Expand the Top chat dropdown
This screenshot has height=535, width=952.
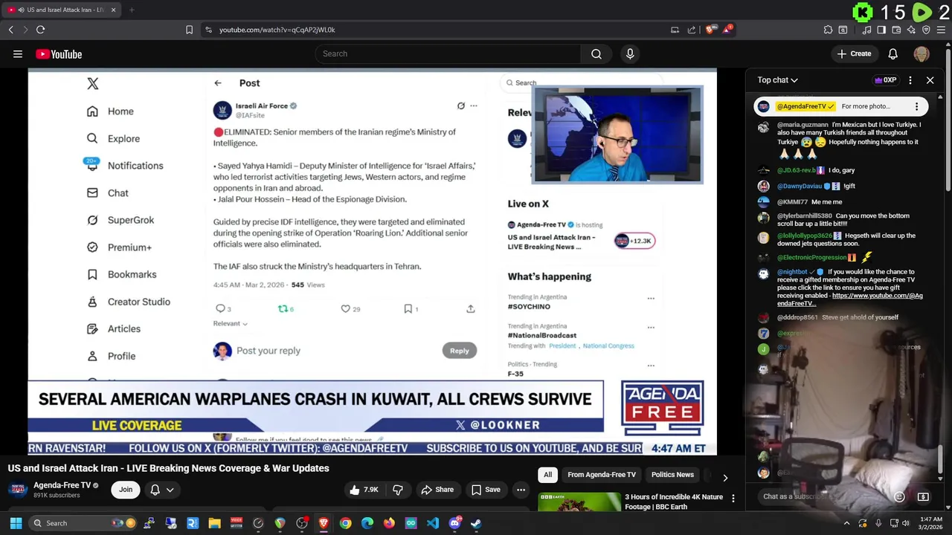[x=778, y=80]
